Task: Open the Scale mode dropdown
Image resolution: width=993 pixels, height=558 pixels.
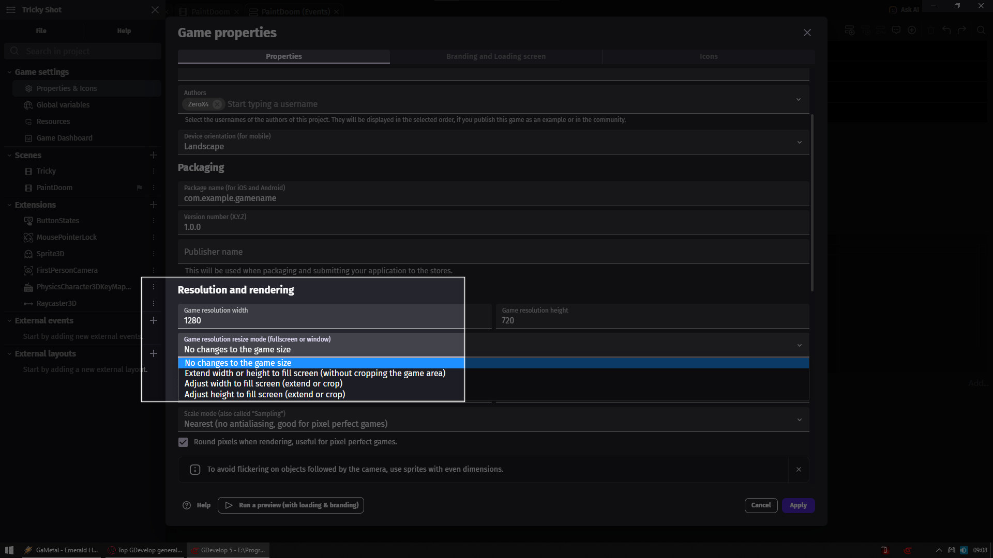Action: 493,420
